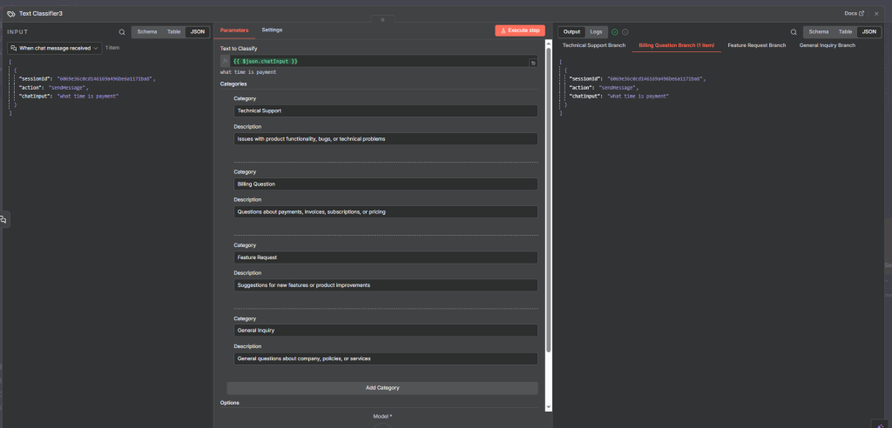Click the Text Classifier3 node icon
892x428 pixels.
tap(10, 14)
